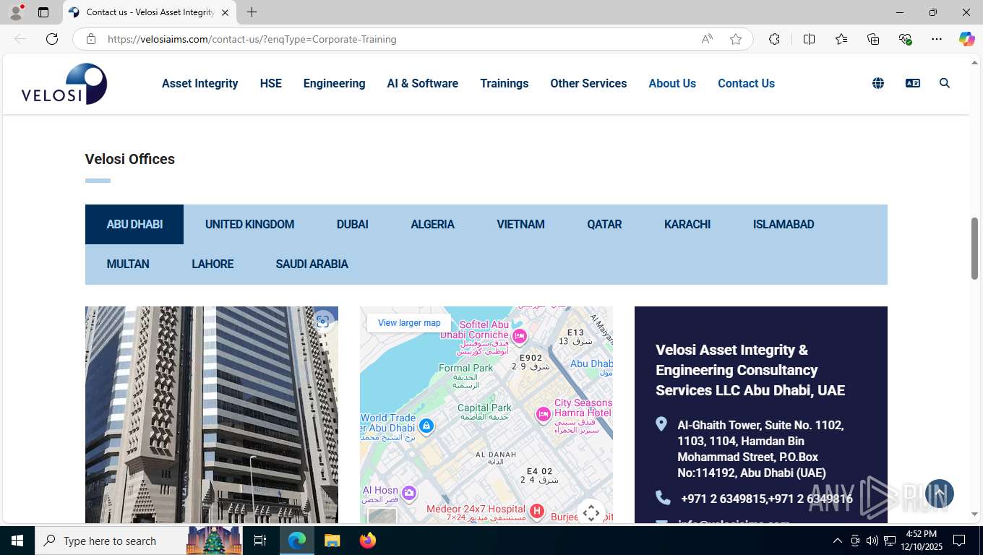Open File Explorer from taskbar
The height and width of the screenshot is (555, 983).
tap(332, 541)
